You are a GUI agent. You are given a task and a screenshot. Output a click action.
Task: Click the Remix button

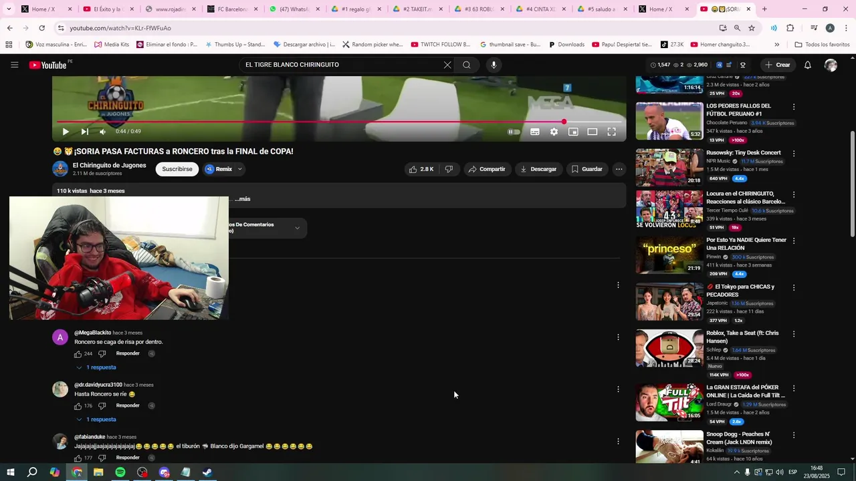pyautogui.click(x=219, y=169)
